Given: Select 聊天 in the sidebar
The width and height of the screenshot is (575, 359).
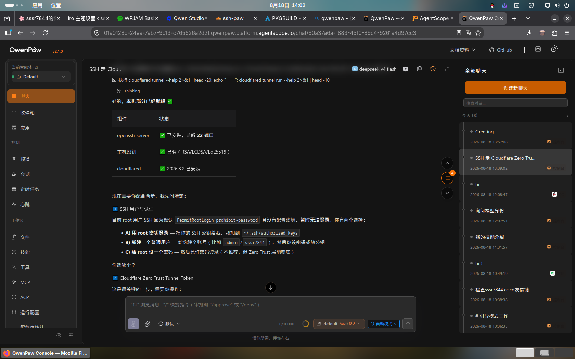Looking at the screenshot, I should (41, 96).
